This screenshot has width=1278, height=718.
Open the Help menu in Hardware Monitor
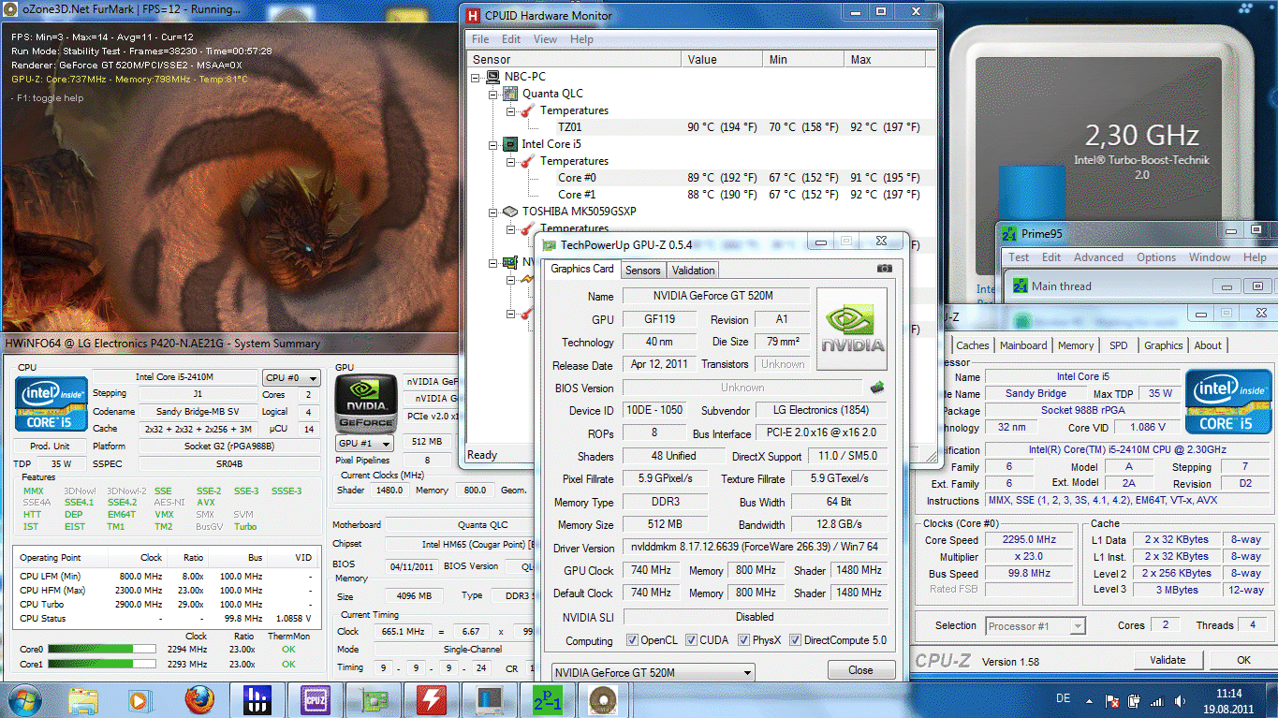click(x=581, y=39)
